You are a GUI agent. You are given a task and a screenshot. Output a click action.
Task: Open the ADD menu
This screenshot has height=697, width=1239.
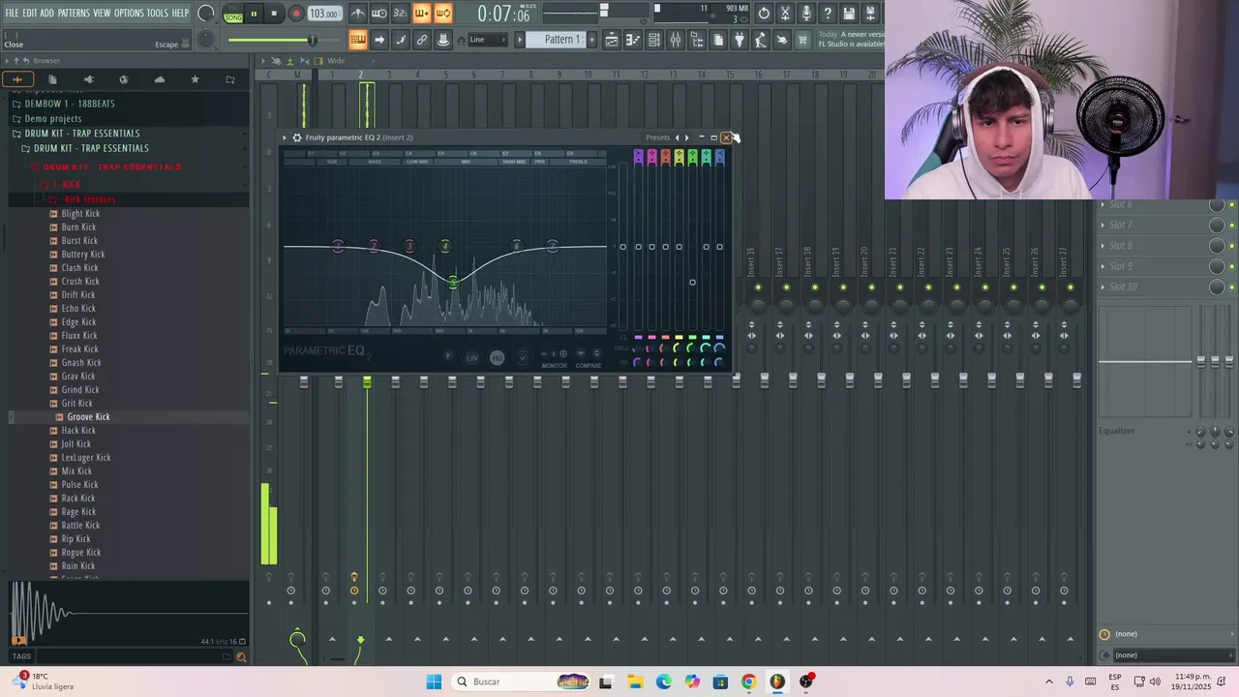point(46,13)
